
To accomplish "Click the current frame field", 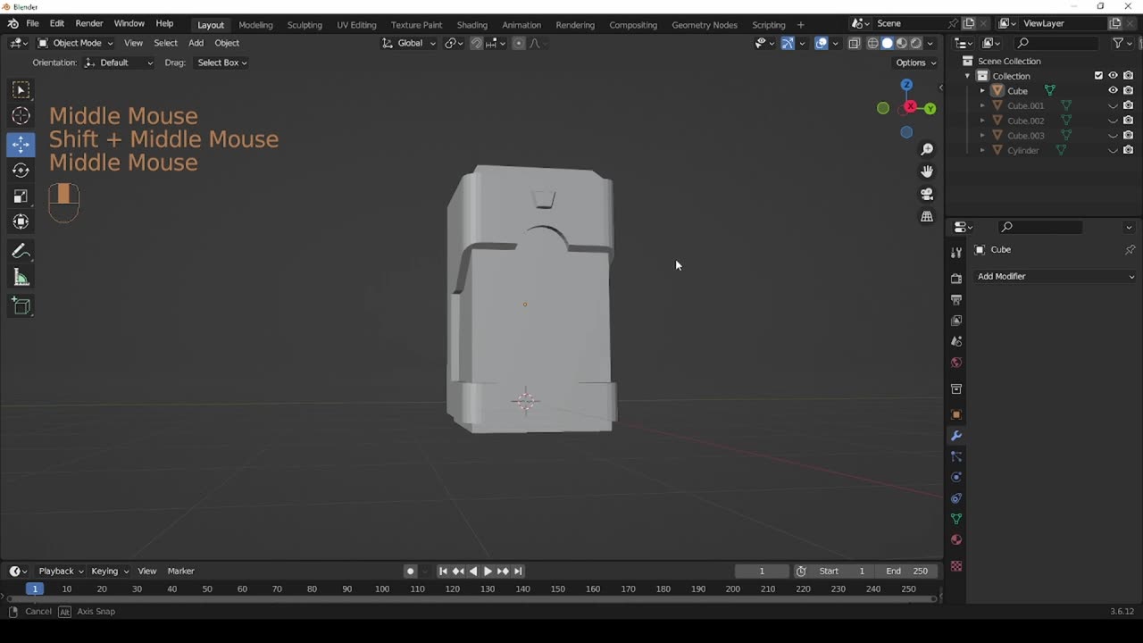I will (762, 571).
